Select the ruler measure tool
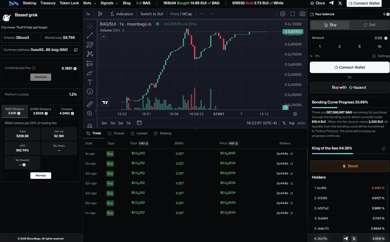The width and height of the screenshot is (390, 242). click(90, 104)
